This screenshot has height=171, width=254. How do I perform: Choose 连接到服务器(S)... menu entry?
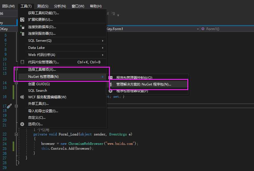click(62, 34)
